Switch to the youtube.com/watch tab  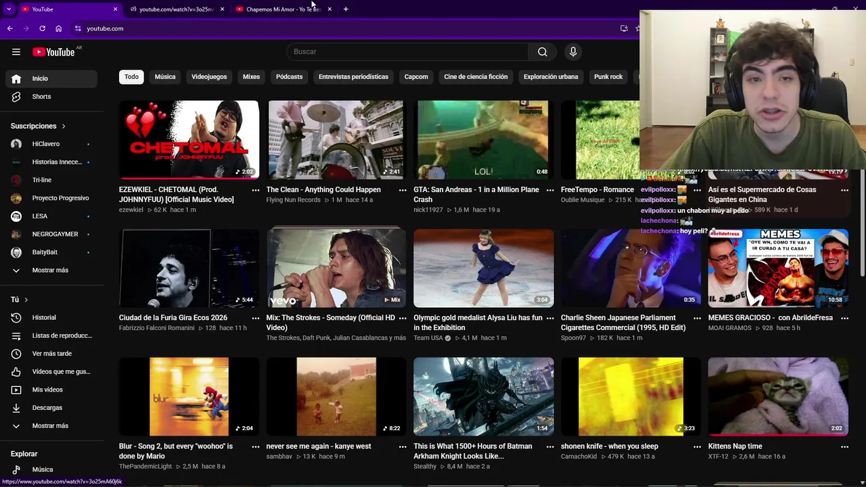click(176, 9)
